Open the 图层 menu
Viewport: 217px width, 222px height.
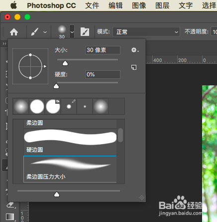tap(162, 5)
